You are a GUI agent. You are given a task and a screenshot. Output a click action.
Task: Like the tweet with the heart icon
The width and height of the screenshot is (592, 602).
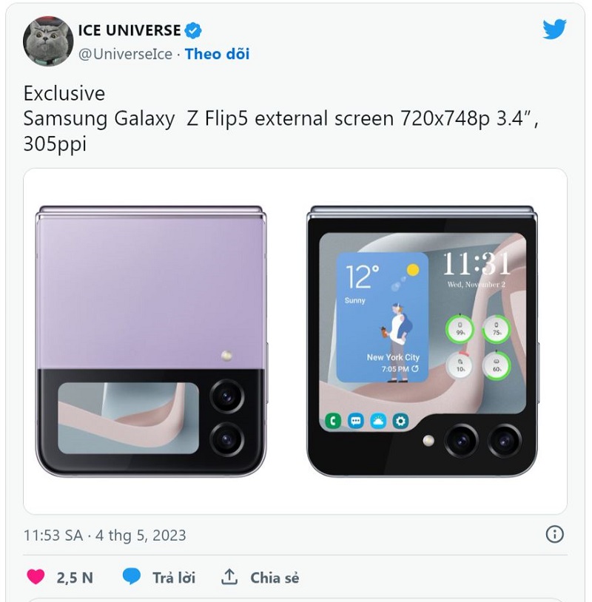(36, 577)
